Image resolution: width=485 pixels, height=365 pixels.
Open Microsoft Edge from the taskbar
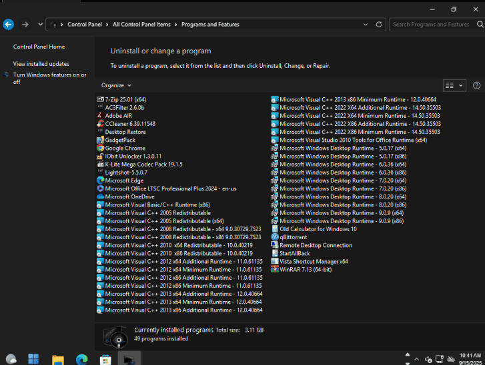coord(81,360)
